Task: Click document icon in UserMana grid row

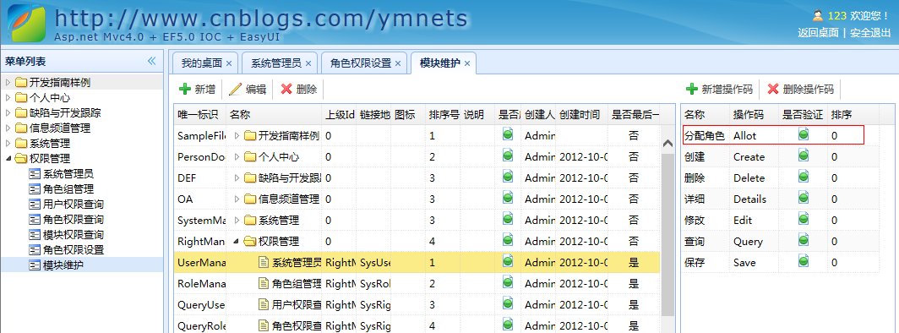Action: point(264,263)
